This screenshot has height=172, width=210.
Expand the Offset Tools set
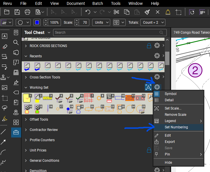tap(26, 120)
